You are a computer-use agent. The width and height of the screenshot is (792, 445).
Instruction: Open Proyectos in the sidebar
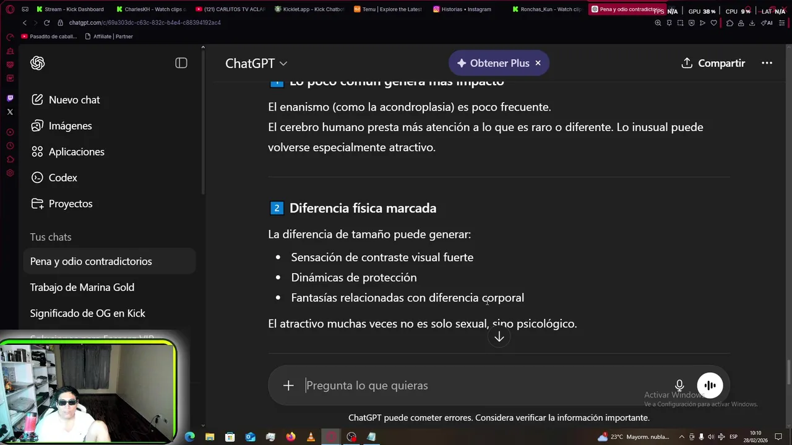(62, 203)
